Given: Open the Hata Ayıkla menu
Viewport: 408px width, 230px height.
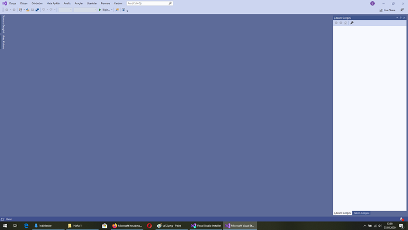Looking at the screenshot, I should [53, 3].
